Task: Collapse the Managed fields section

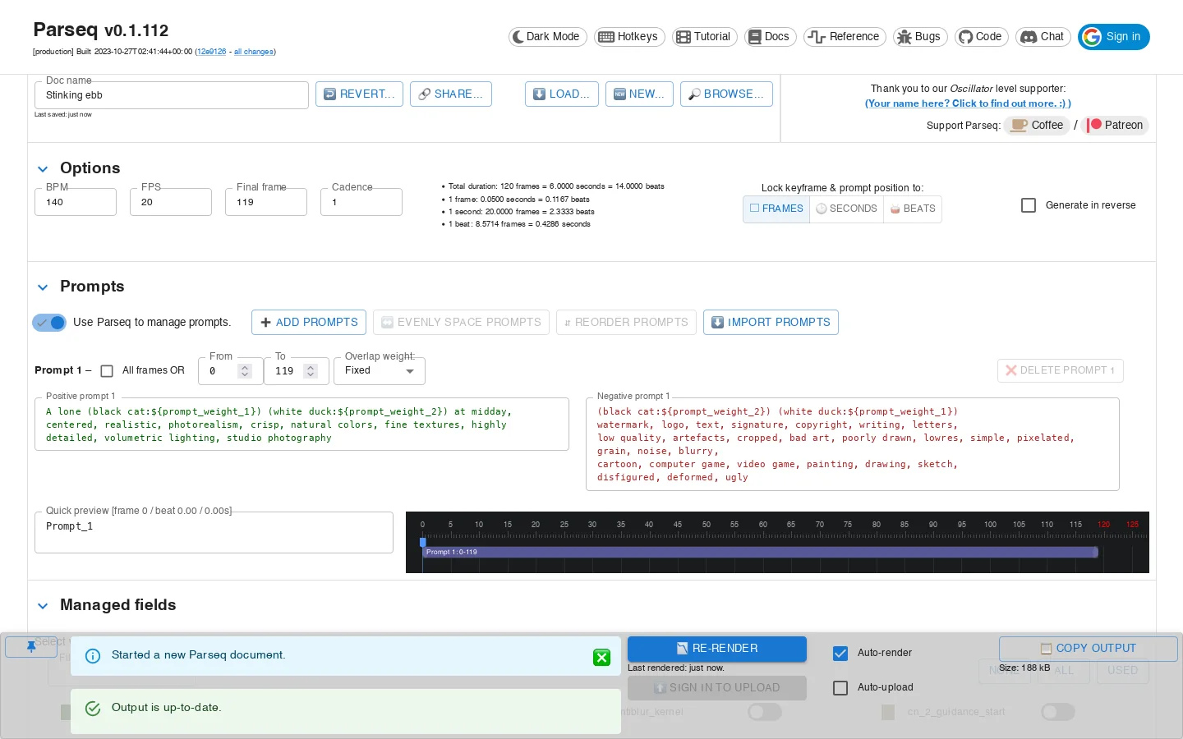Action: 43,606
